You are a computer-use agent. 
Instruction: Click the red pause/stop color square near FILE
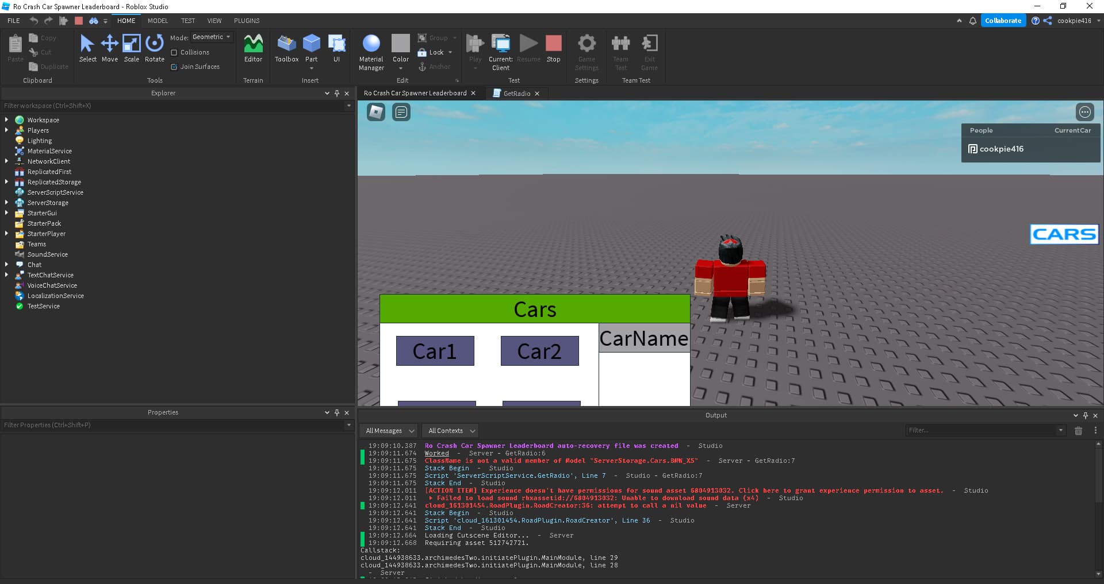79,21
